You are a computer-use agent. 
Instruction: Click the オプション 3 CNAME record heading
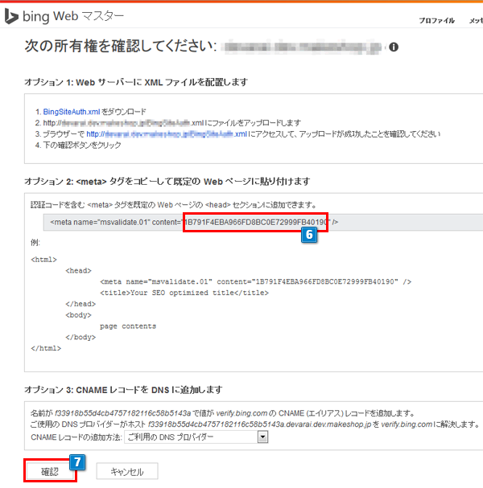click(x=123, y=390)
